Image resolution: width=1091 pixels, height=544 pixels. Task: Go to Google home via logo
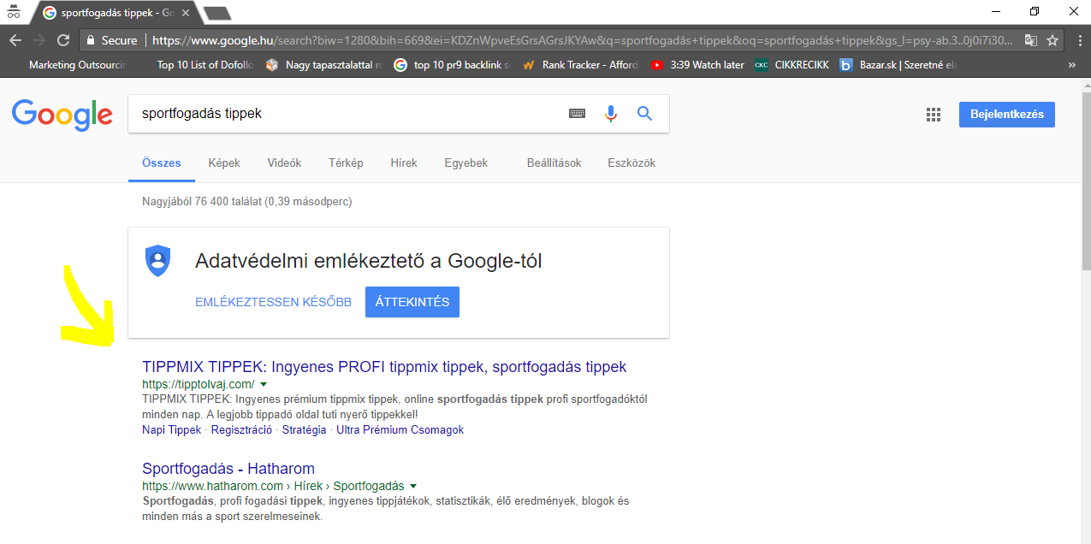[x=62, y=115]
